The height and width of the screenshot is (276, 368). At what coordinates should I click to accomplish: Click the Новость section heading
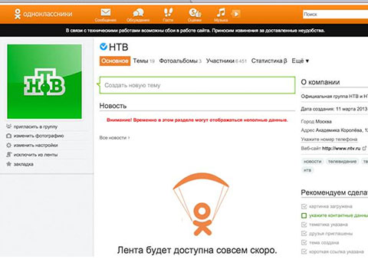pos(113,106)
